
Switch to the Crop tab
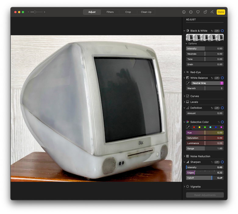pos(128,12)
